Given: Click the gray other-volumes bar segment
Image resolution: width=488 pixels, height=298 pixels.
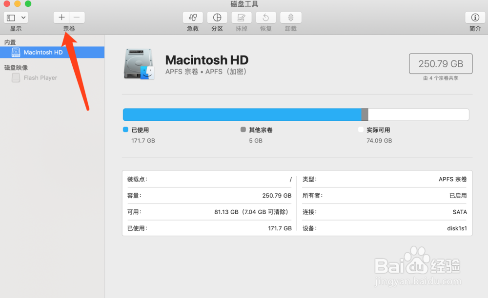Looking at the screenshot, I should point(365,114).
